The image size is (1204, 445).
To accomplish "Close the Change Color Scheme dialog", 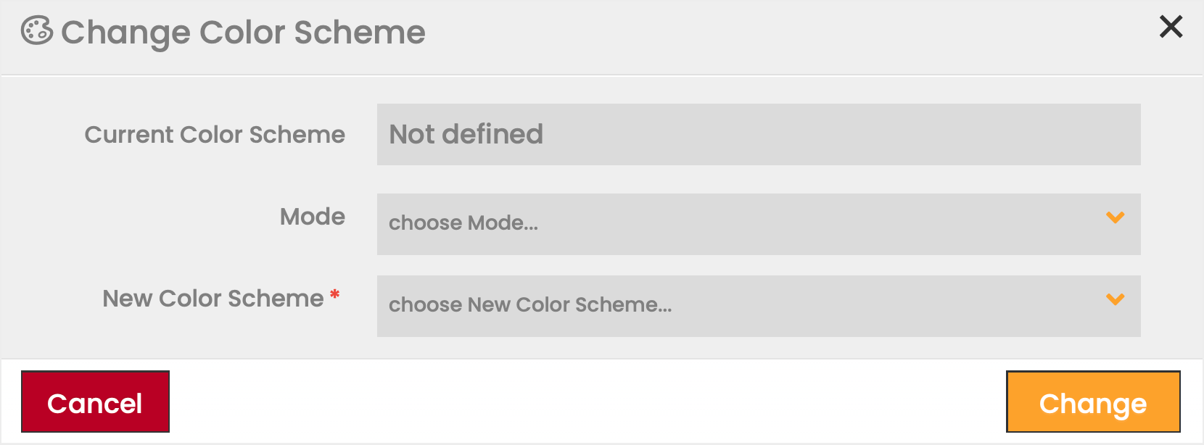I will [x=1171, y=27].
